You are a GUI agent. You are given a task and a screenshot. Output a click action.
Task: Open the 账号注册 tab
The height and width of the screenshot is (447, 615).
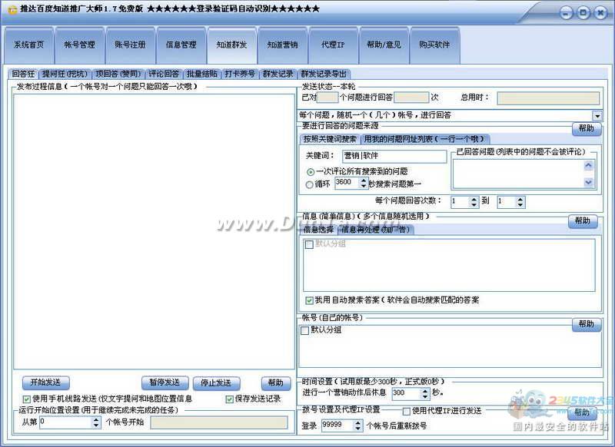[x=130, y=45]
